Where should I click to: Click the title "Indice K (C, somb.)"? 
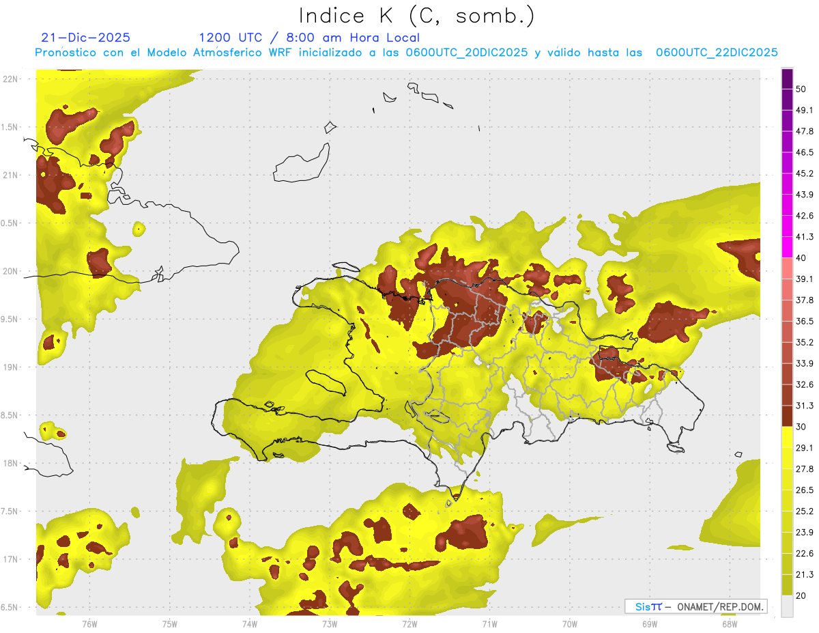pyautogui.click(x=417, y=16)
